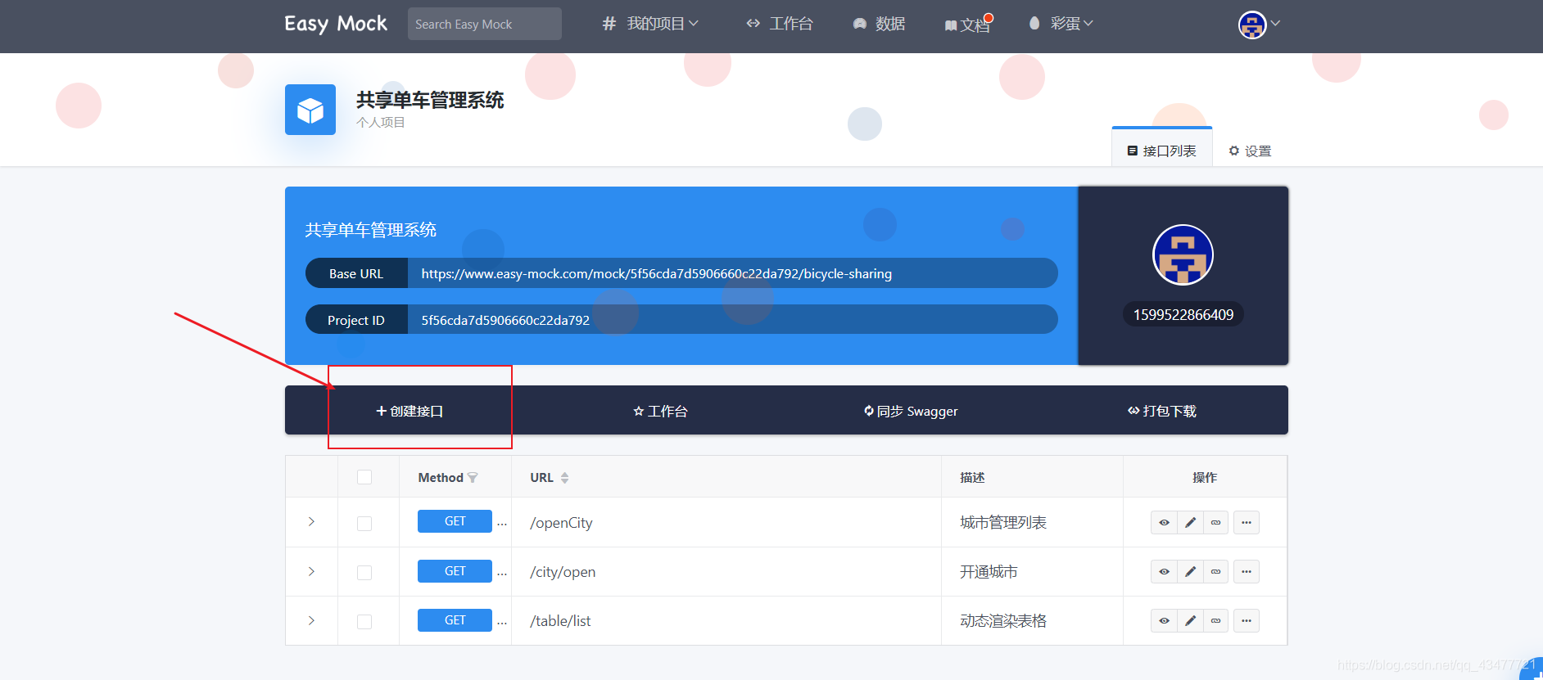Click the /city/open URL text
This screenshot has height=680, width=1543.
pyautogui.click(x=563, y=571)
